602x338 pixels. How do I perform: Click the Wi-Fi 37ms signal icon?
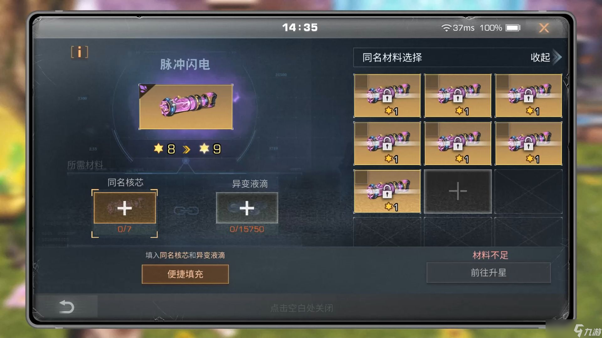[x=446, y=28]
